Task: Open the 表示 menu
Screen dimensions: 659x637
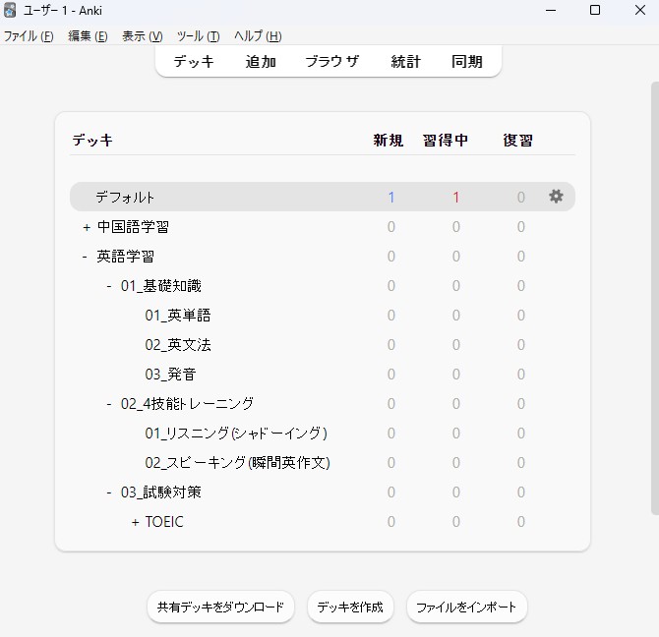Action: 142,36
